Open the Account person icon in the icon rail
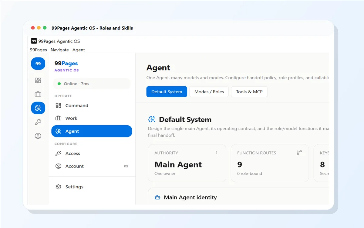Image resolution: width=364 pixels, height=228 pixels. click(38, 136)
